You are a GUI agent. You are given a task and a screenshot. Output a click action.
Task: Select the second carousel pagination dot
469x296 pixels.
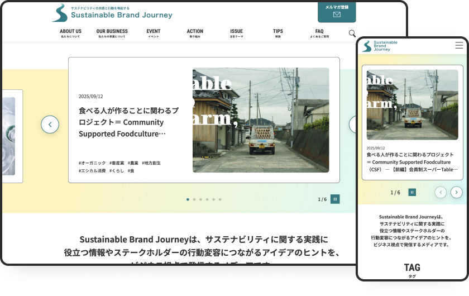tap(194, 199)
